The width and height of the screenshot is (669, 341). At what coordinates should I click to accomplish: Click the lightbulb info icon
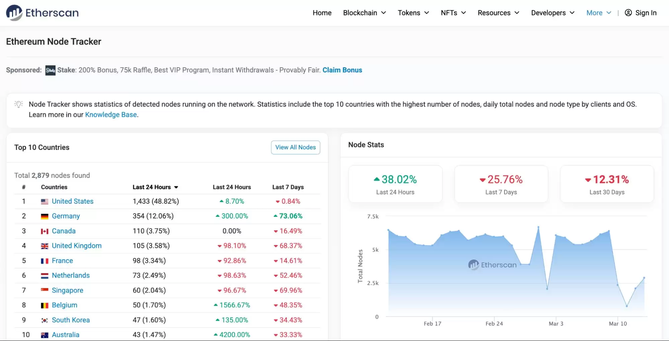pos(19,104)
